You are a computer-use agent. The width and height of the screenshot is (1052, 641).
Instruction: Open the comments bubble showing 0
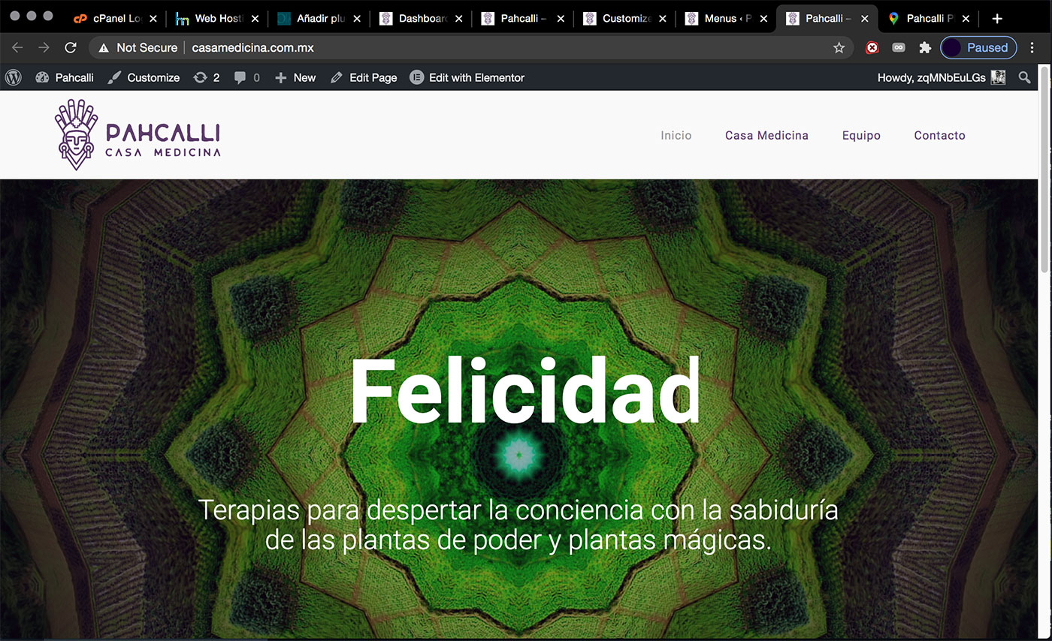click(x=247, y=77)
